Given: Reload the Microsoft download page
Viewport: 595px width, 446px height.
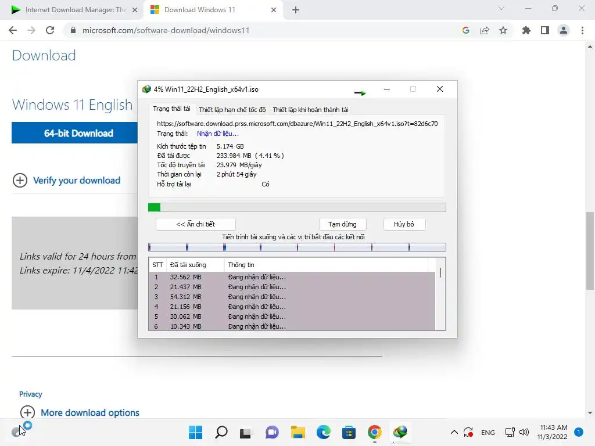Looking at the screenshot, I should (x=50, y=30).
